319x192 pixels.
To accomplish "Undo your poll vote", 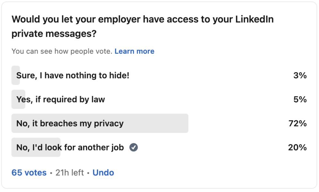I will pyautogui.click(x=103, y=173).
